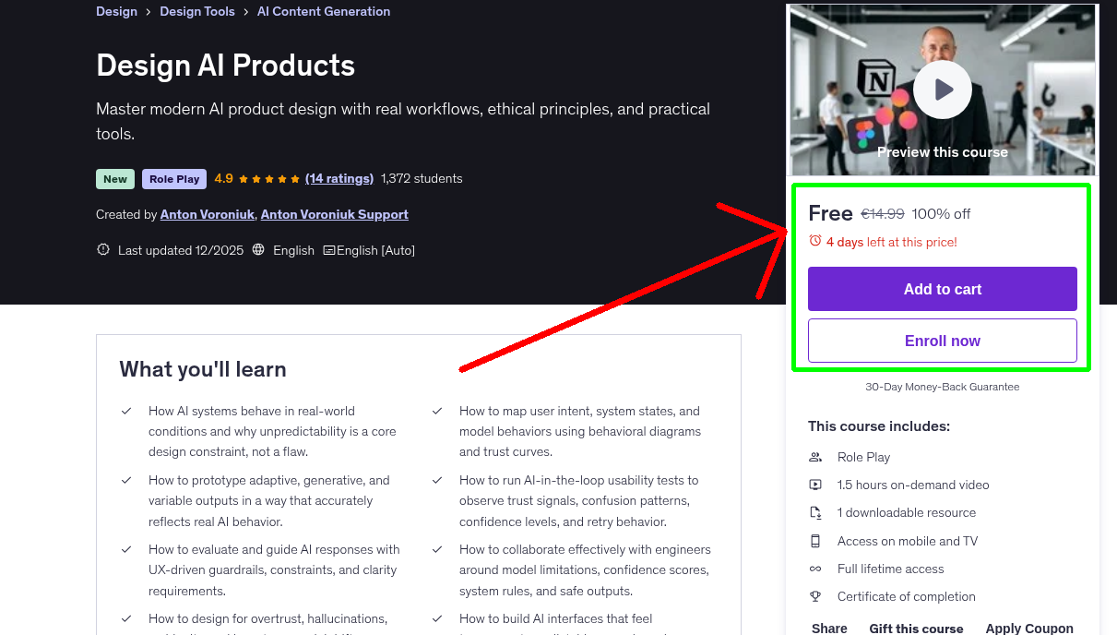This screenshot has width=1117, height=635.
Task: Click the on-demand video icon
Action: pos(815,484)
